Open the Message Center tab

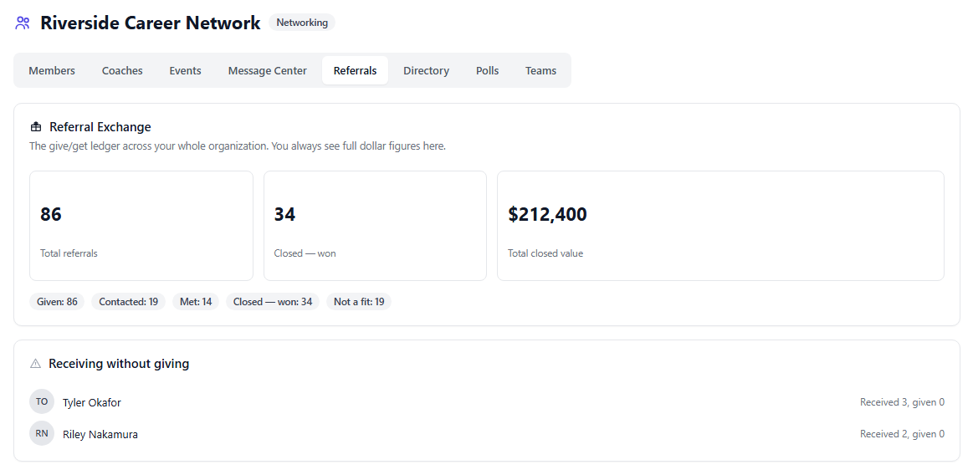(x=268, y=71)
